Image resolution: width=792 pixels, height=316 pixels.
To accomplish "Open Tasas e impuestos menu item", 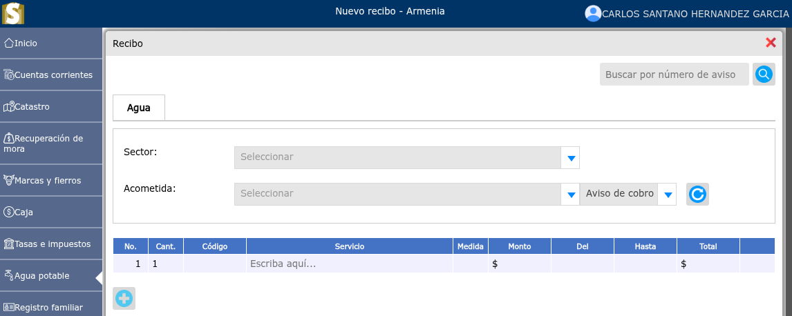I will (x=51, y=244).
